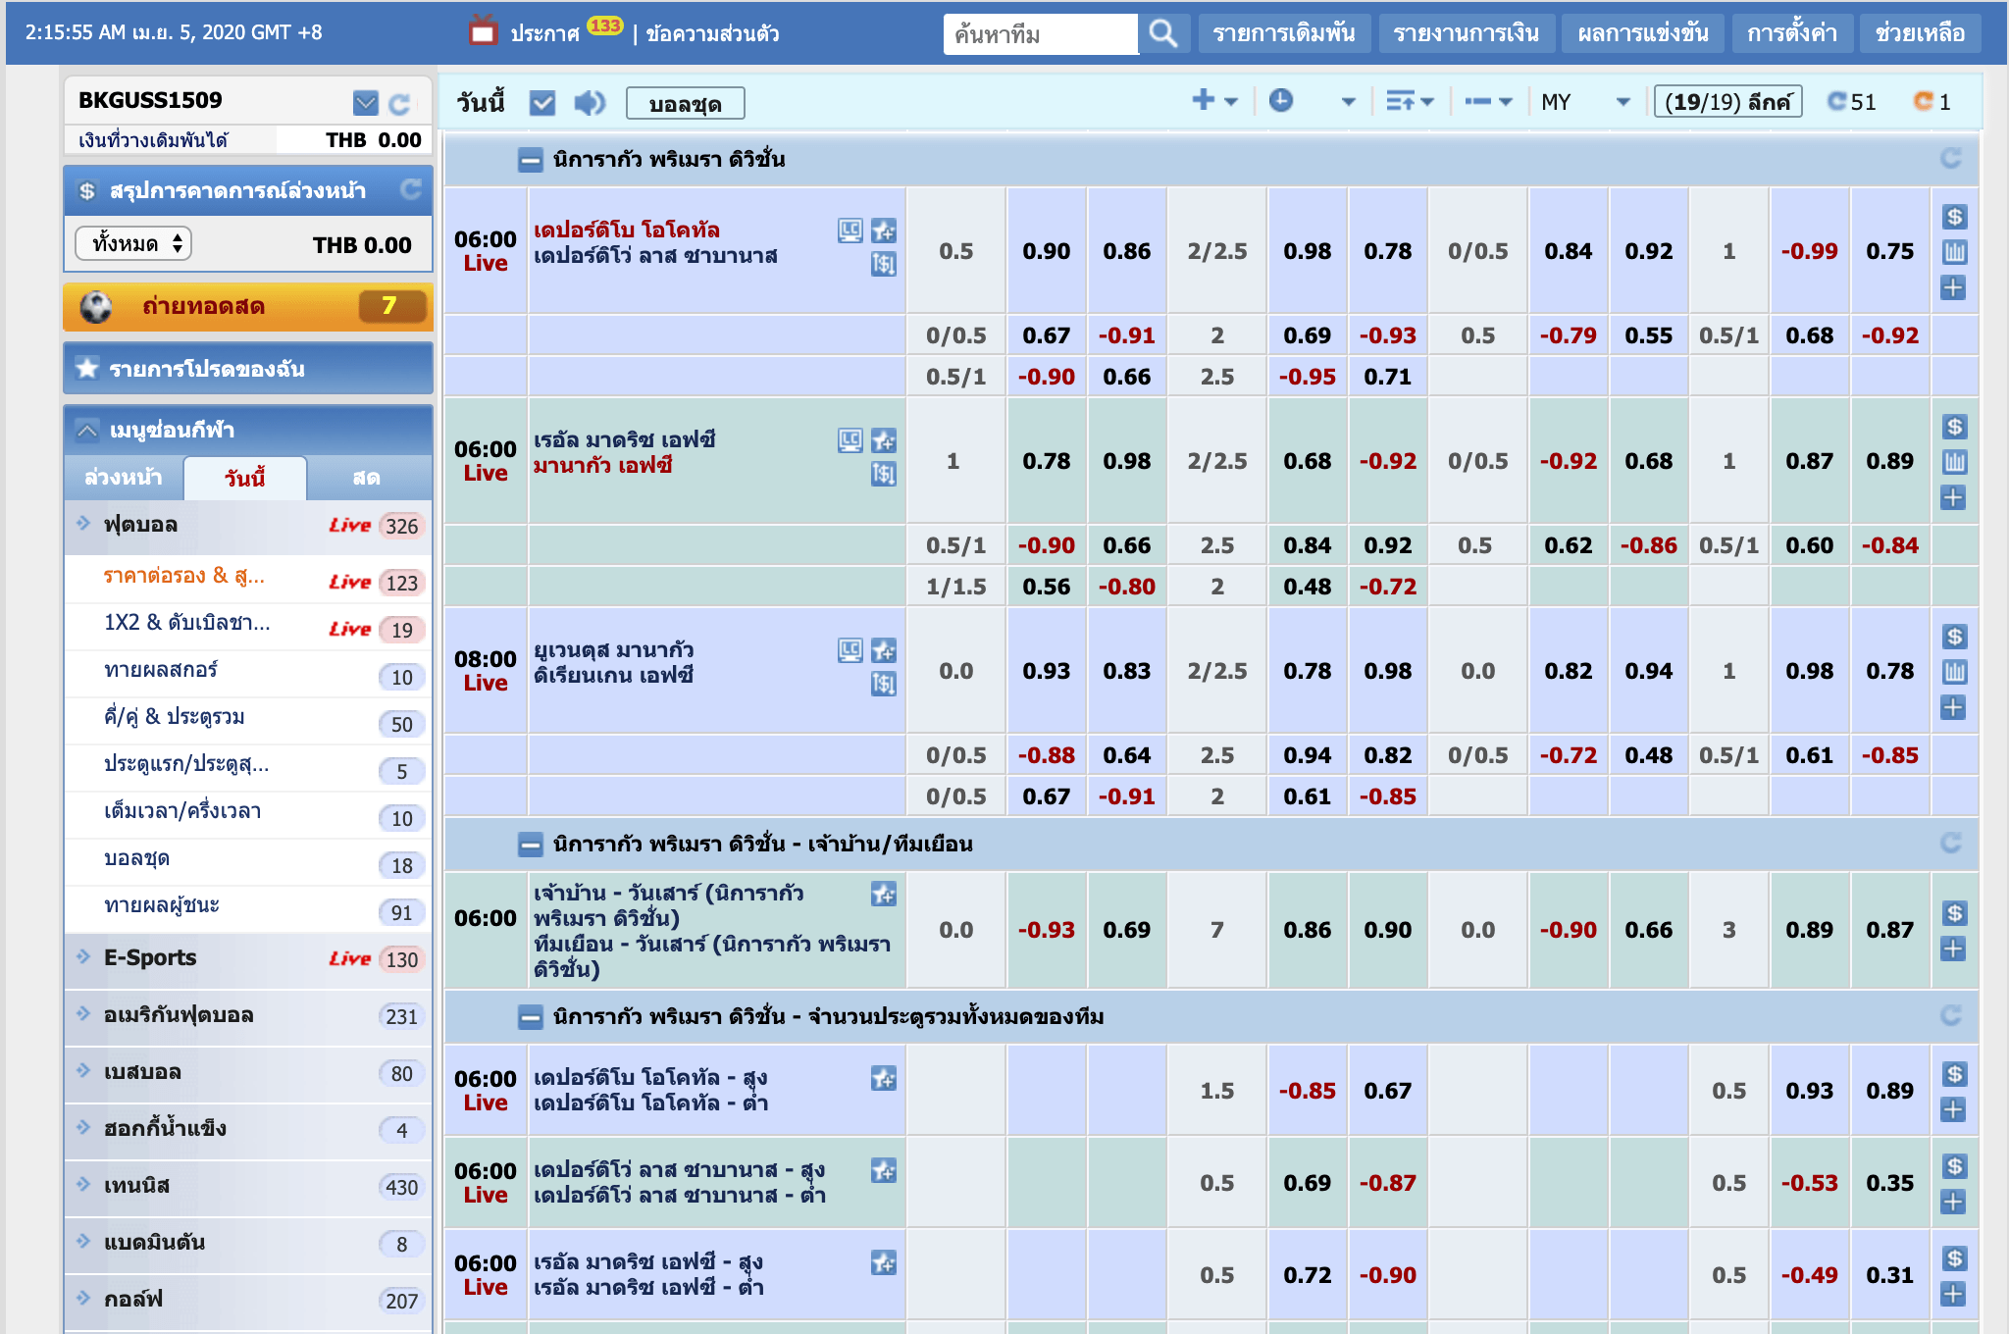Click the บอลชุด button

[685, 103]
